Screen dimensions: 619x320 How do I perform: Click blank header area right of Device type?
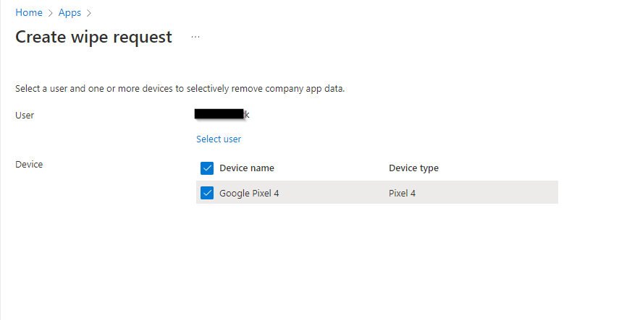(x=507, y=168)
